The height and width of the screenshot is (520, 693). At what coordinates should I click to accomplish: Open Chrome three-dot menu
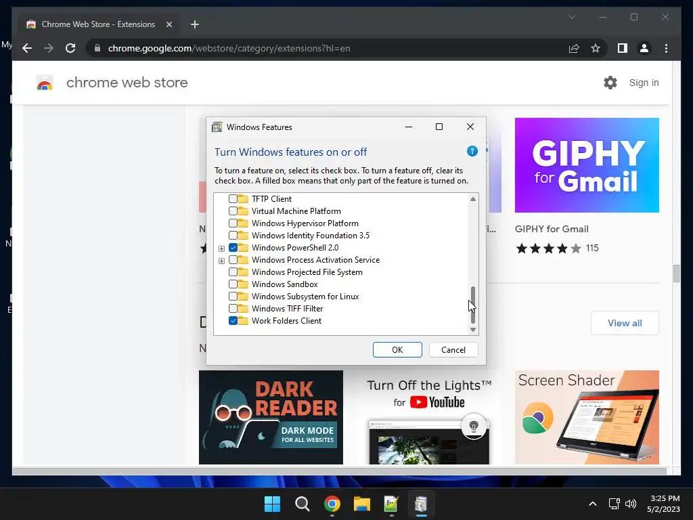666,48
